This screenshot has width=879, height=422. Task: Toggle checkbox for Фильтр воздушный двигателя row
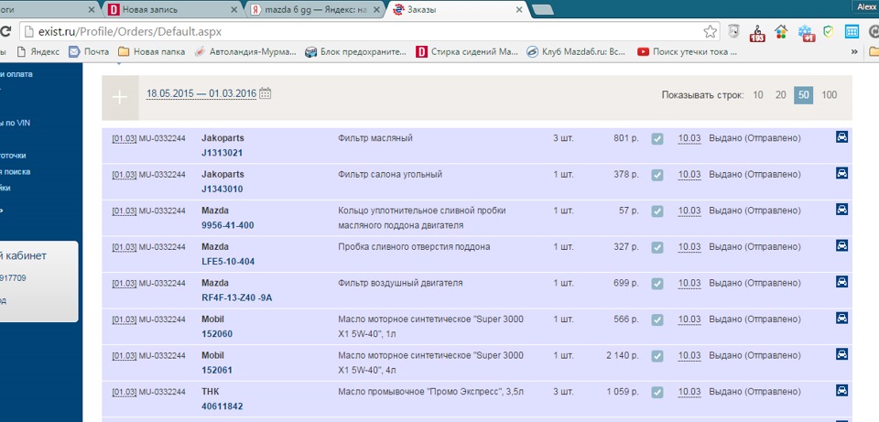coord(657,284)
